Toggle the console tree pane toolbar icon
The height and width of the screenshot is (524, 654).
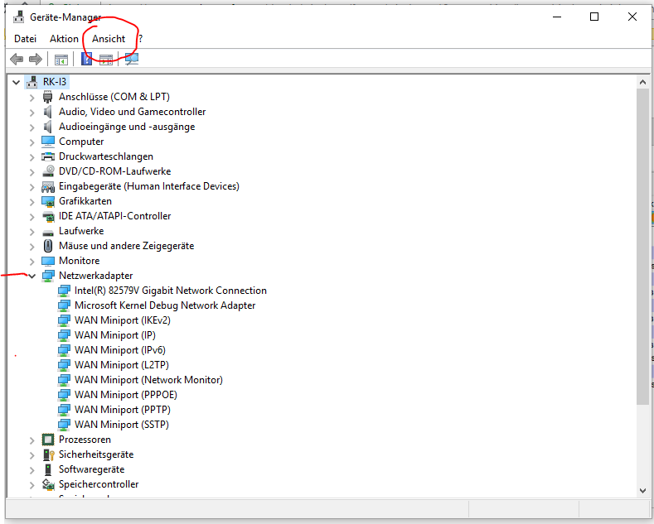coord(61,60)
